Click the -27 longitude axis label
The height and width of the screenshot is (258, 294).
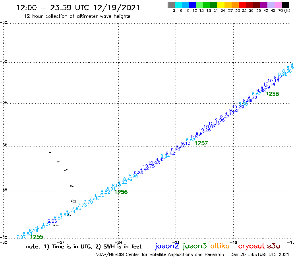point(61,242)
